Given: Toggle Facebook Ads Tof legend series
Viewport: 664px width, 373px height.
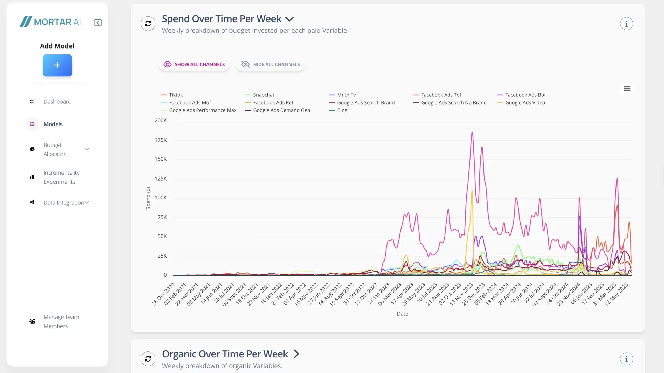Looking at the screenshot, I should 441,95.
